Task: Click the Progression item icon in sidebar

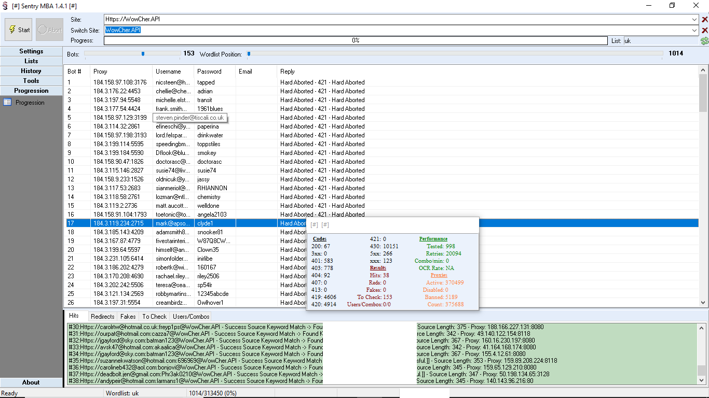Action: [x=7, y=103]
